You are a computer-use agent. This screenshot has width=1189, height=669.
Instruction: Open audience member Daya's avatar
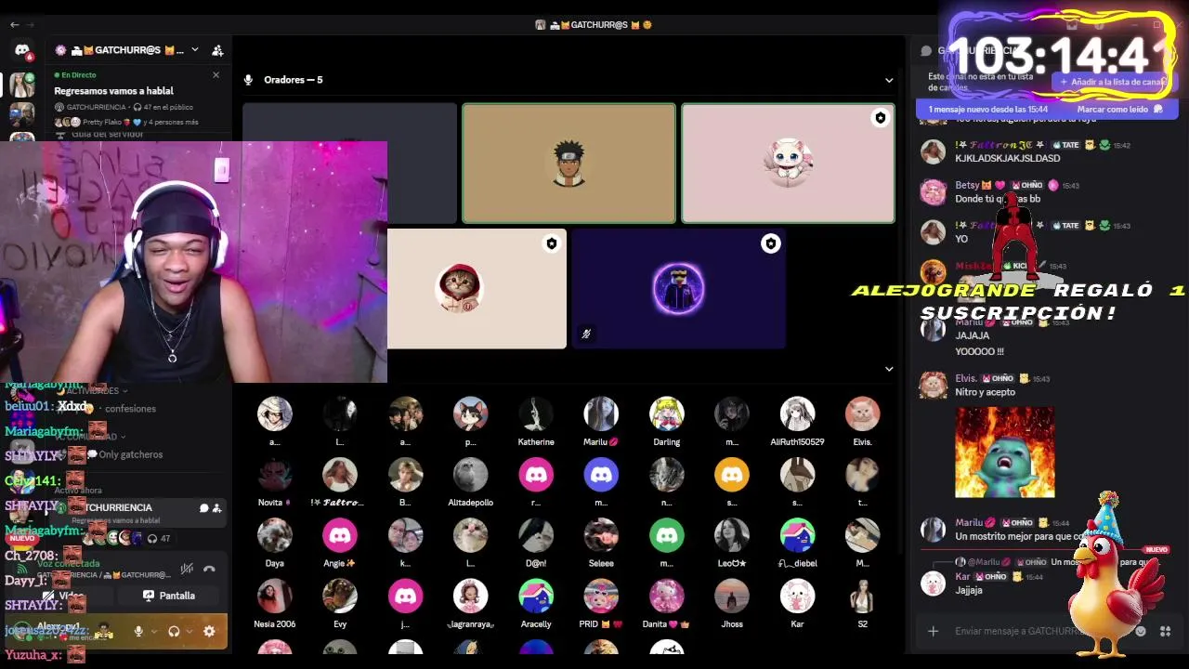(275, 535)
